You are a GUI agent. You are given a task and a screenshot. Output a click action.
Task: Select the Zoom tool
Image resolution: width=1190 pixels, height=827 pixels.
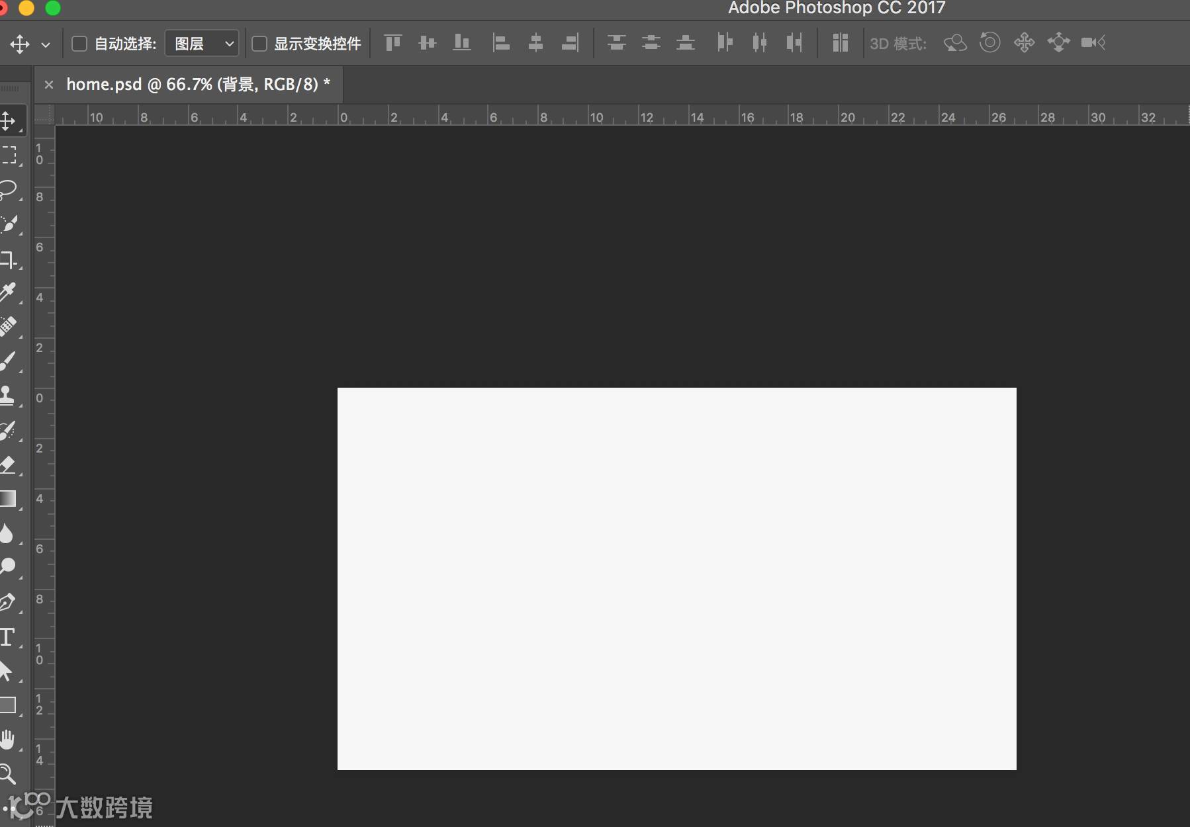(x=9, y=773)
